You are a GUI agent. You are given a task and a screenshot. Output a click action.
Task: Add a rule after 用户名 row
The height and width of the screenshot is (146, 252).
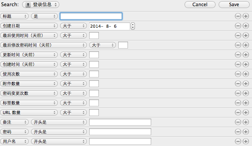coord(246,141)
